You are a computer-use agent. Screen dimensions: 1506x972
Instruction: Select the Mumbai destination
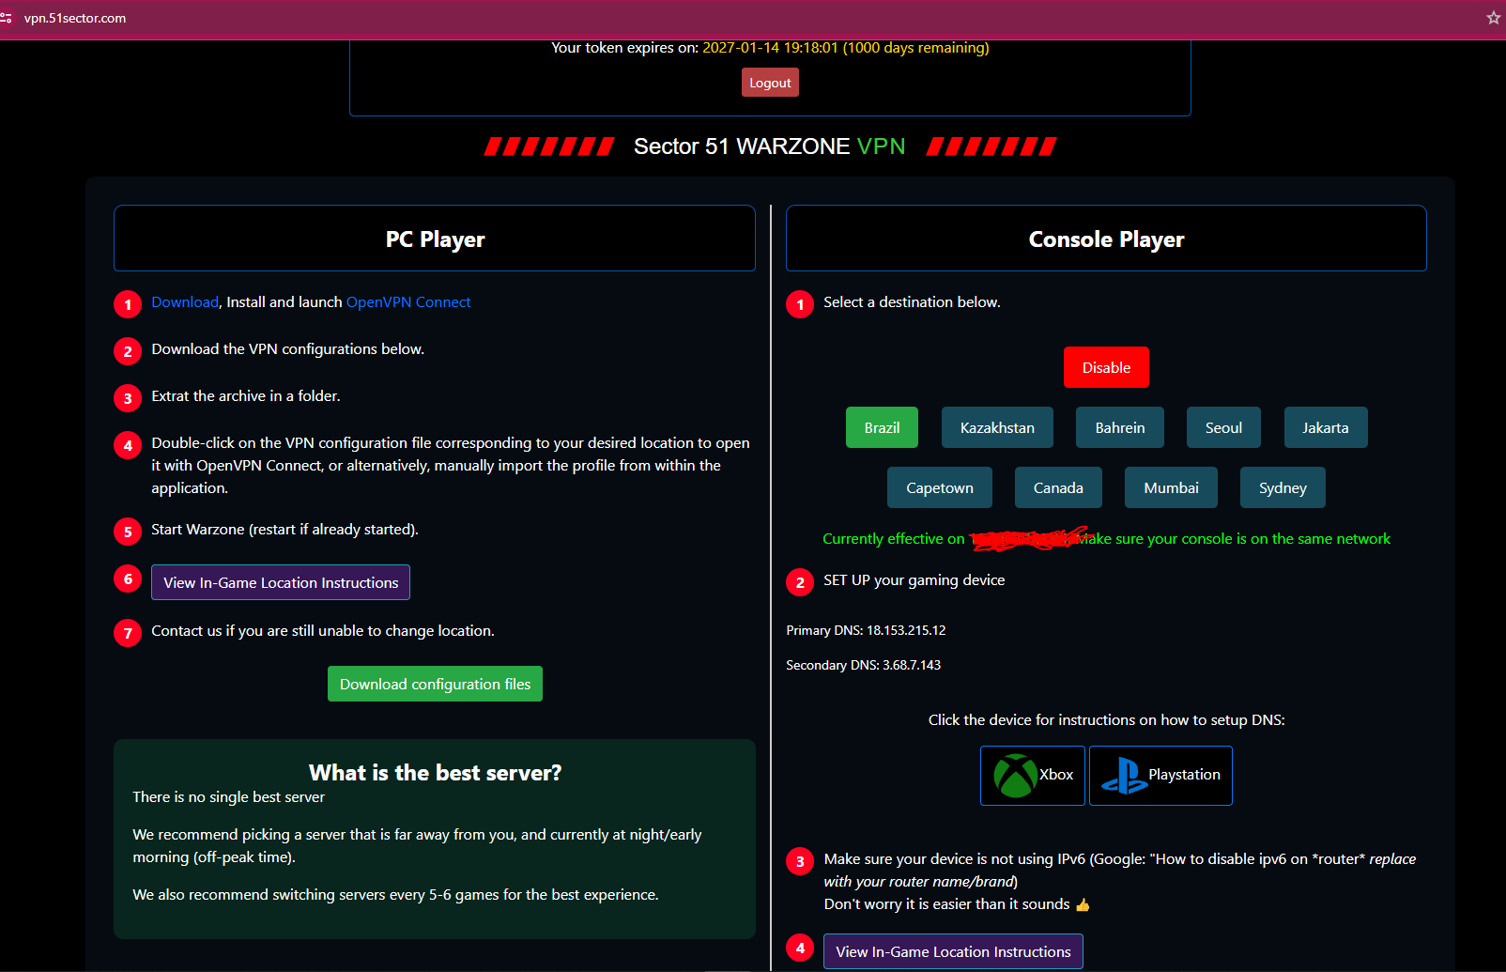pyautogui.click(x=1171, y=487)
